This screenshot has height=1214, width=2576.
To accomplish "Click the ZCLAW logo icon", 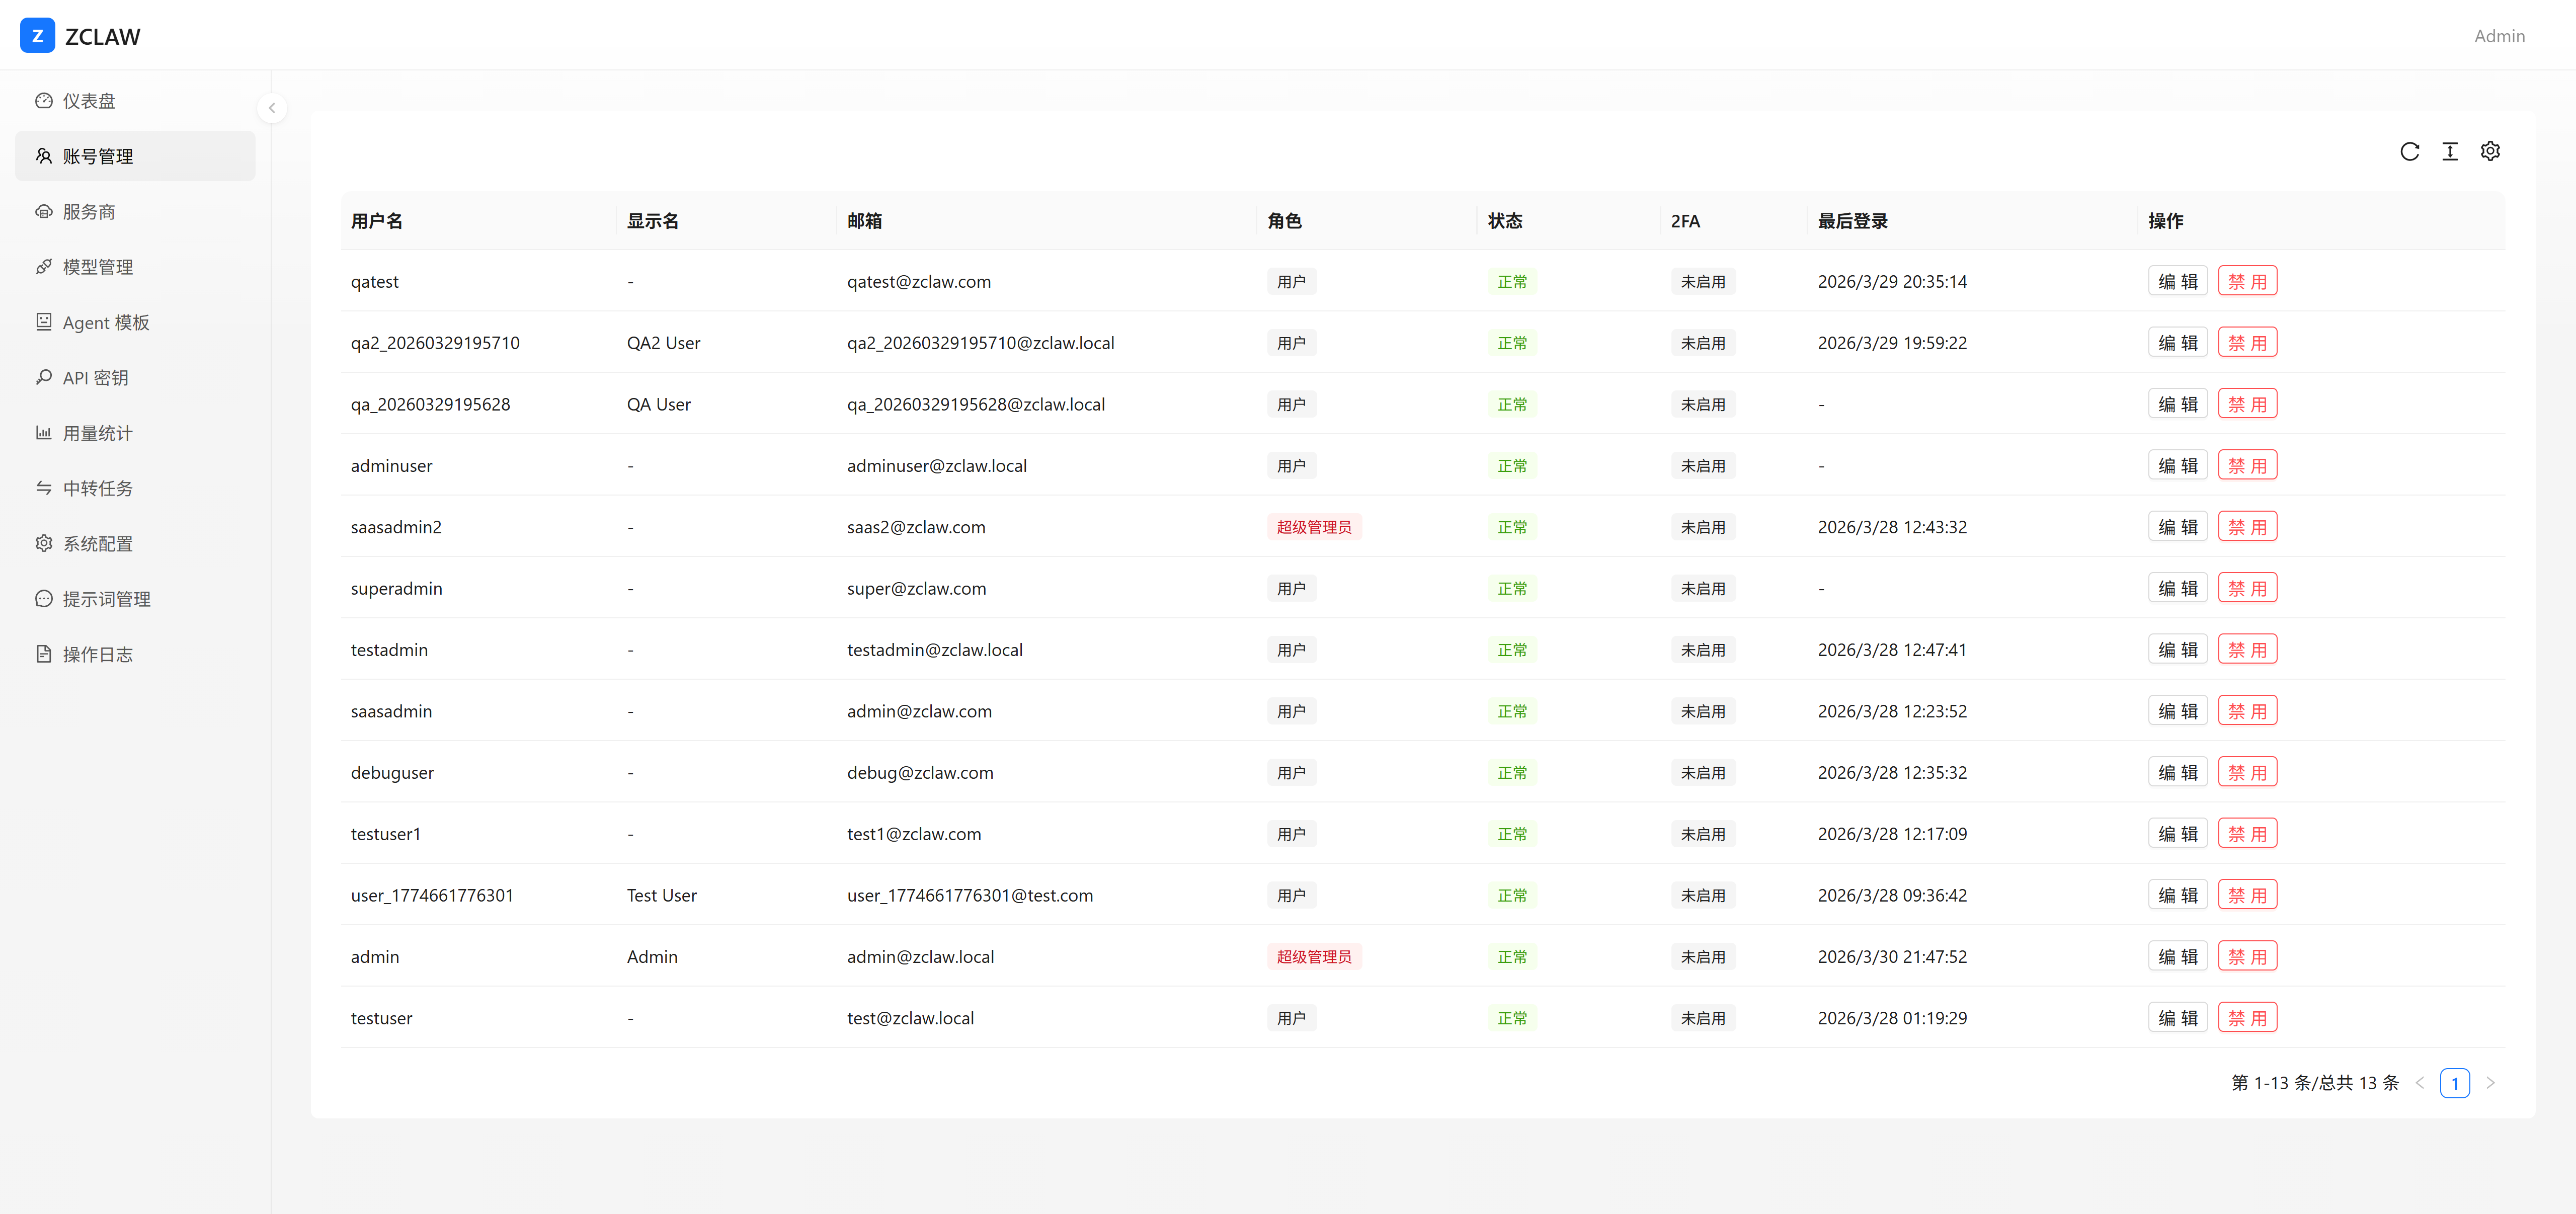I will point(37,36).
